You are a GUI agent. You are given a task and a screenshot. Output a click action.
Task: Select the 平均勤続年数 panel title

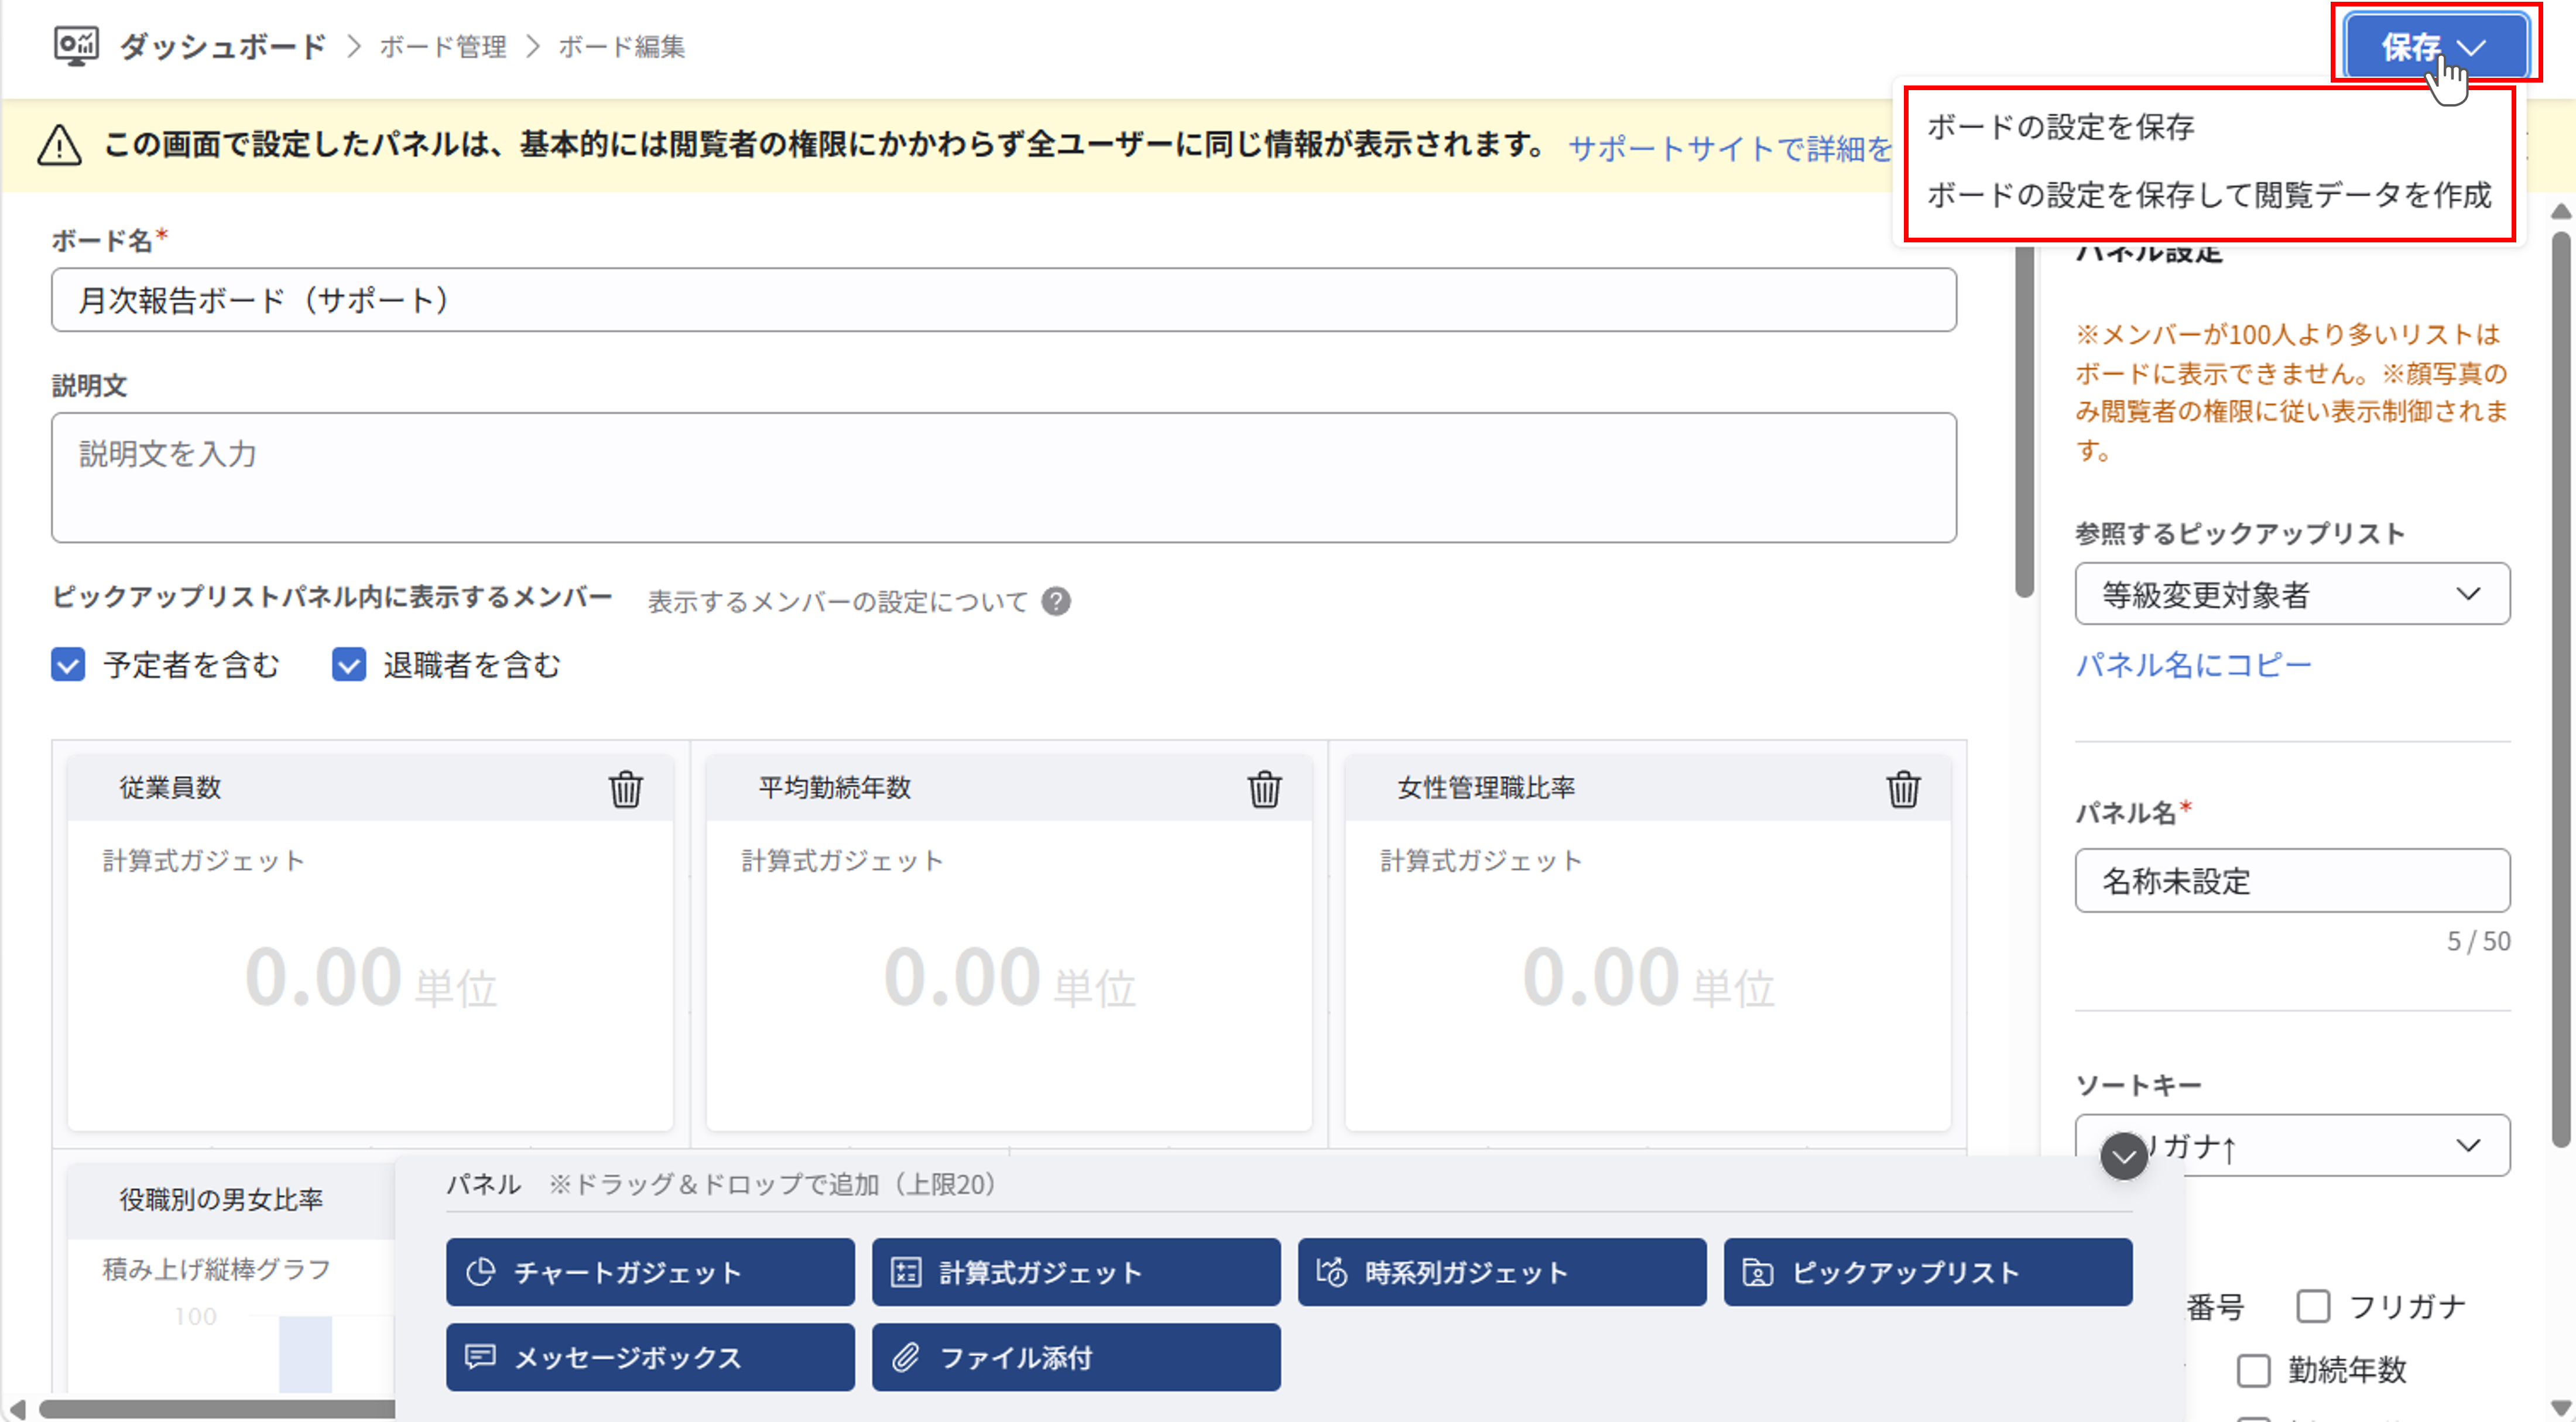(834, 788)
